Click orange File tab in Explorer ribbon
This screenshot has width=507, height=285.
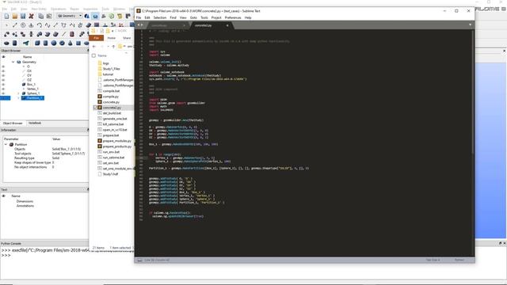[x=97, y=38]
